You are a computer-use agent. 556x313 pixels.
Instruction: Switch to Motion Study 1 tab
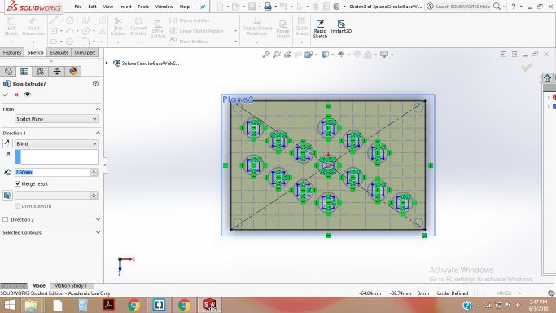70,285
